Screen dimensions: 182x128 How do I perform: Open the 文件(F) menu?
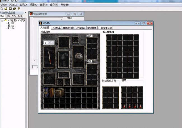point(3,5)
